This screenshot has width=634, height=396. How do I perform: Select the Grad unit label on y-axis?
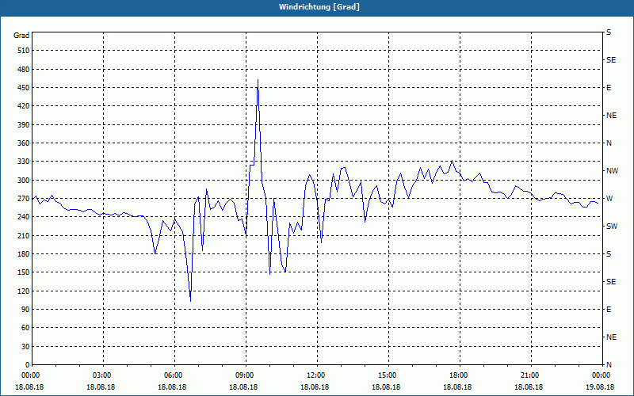(x=21, y=36)
